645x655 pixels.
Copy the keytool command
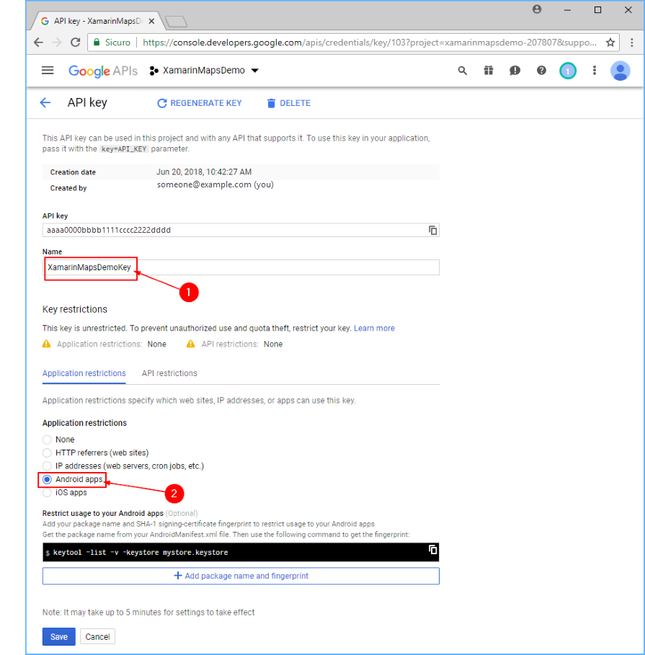click(x=432, y=550)
